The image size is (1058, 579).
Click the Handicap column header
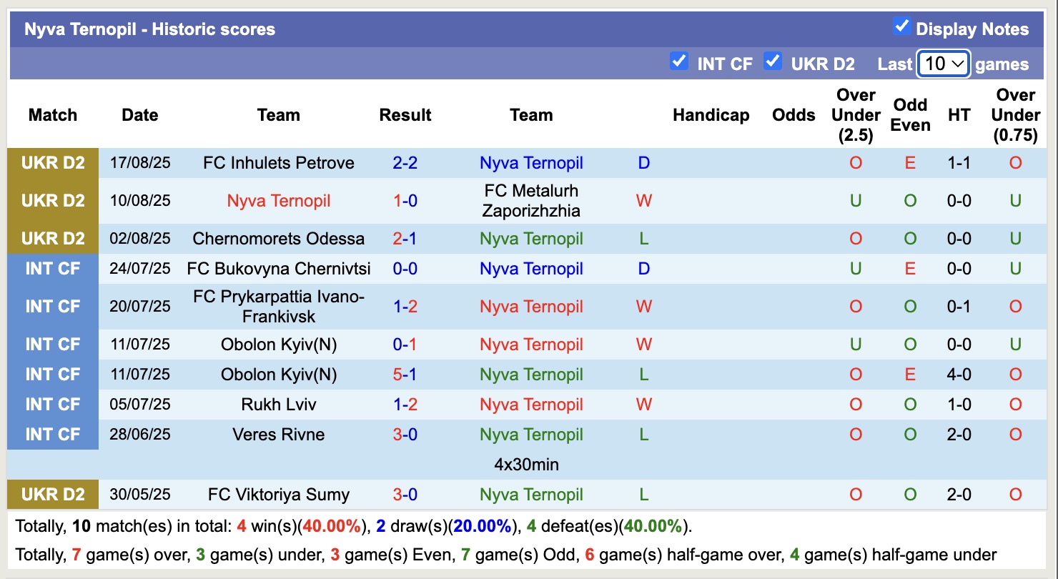[x=711, y=114]
